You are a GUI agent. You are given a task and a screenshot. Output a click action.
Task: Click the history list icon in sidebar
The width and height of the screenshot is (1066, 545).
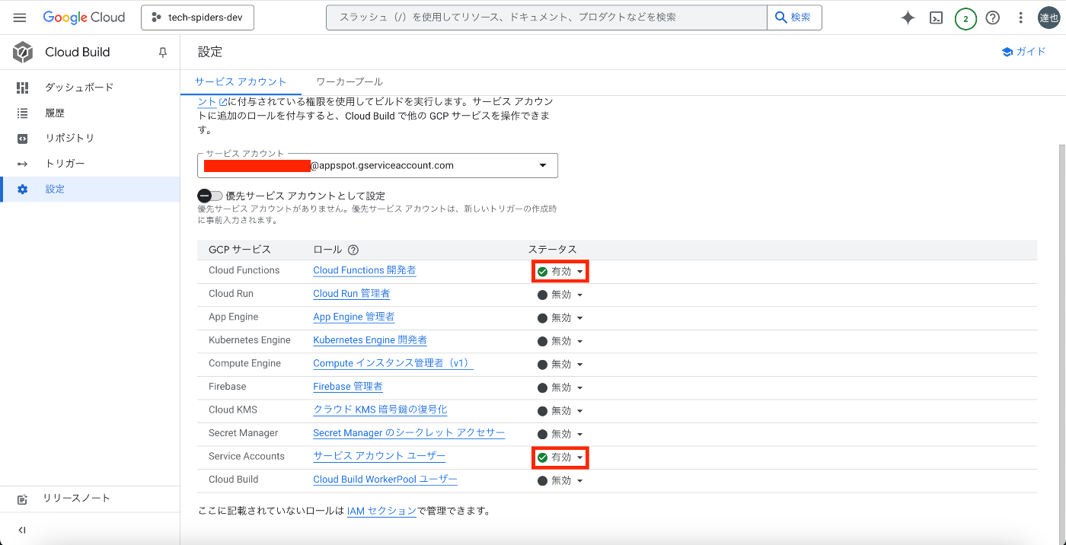pyautogui.click(x=22, y=113)
